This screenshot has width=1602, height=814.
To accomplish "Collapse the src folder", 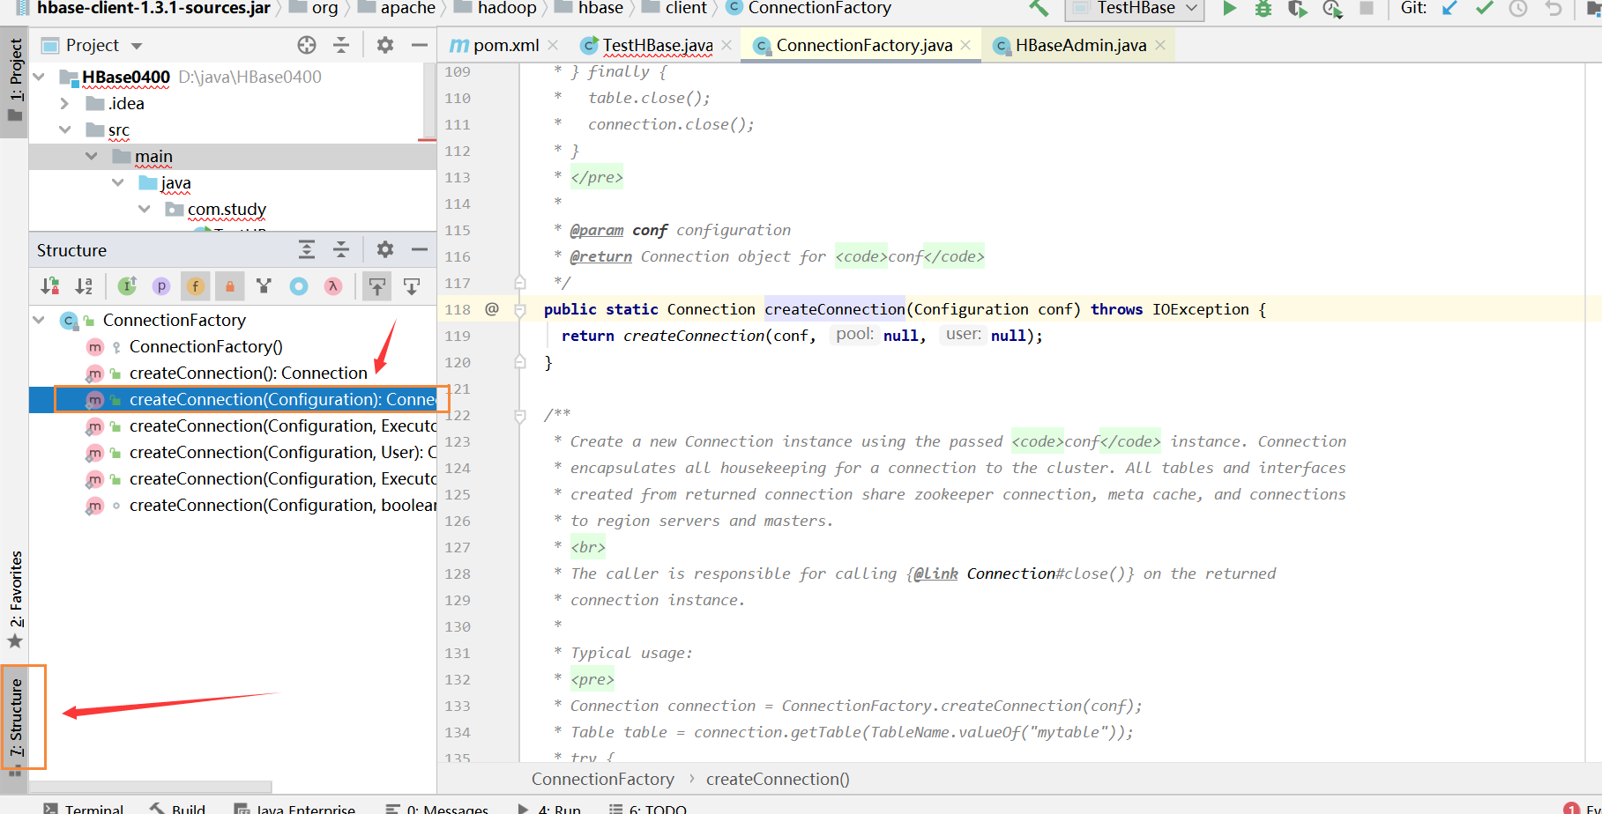I will (x=64, y=129).
